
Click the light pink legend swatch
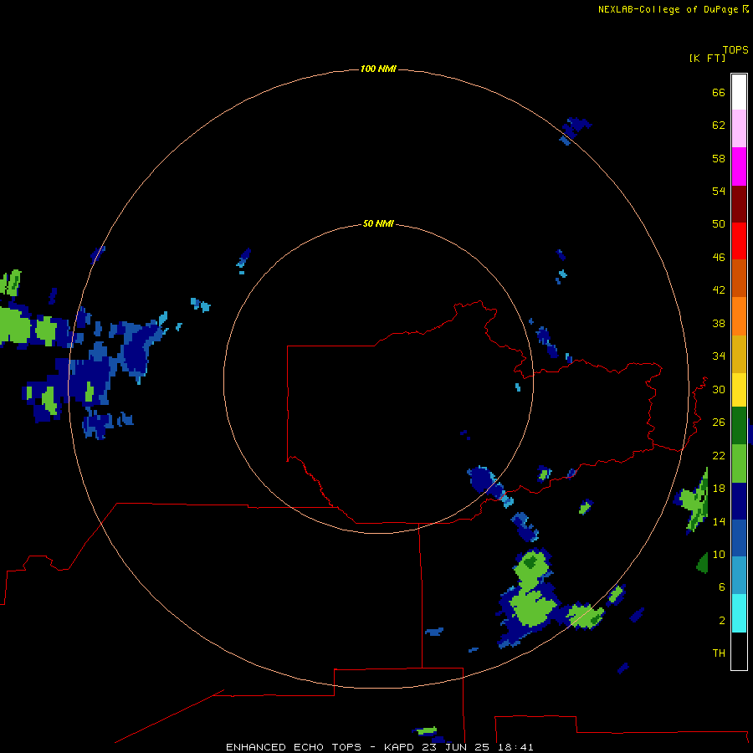coord(739,128)
